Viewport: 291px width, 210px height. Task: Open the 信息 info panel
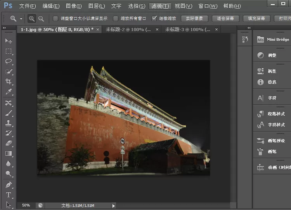(x=267, y=82)
